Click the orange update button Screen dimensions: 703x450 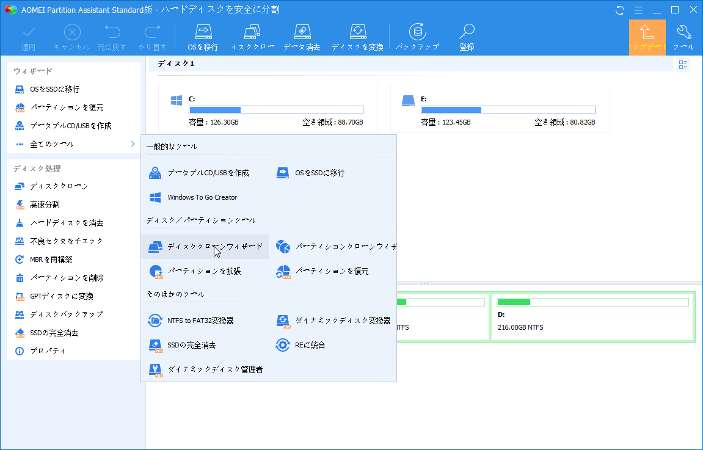647,38
